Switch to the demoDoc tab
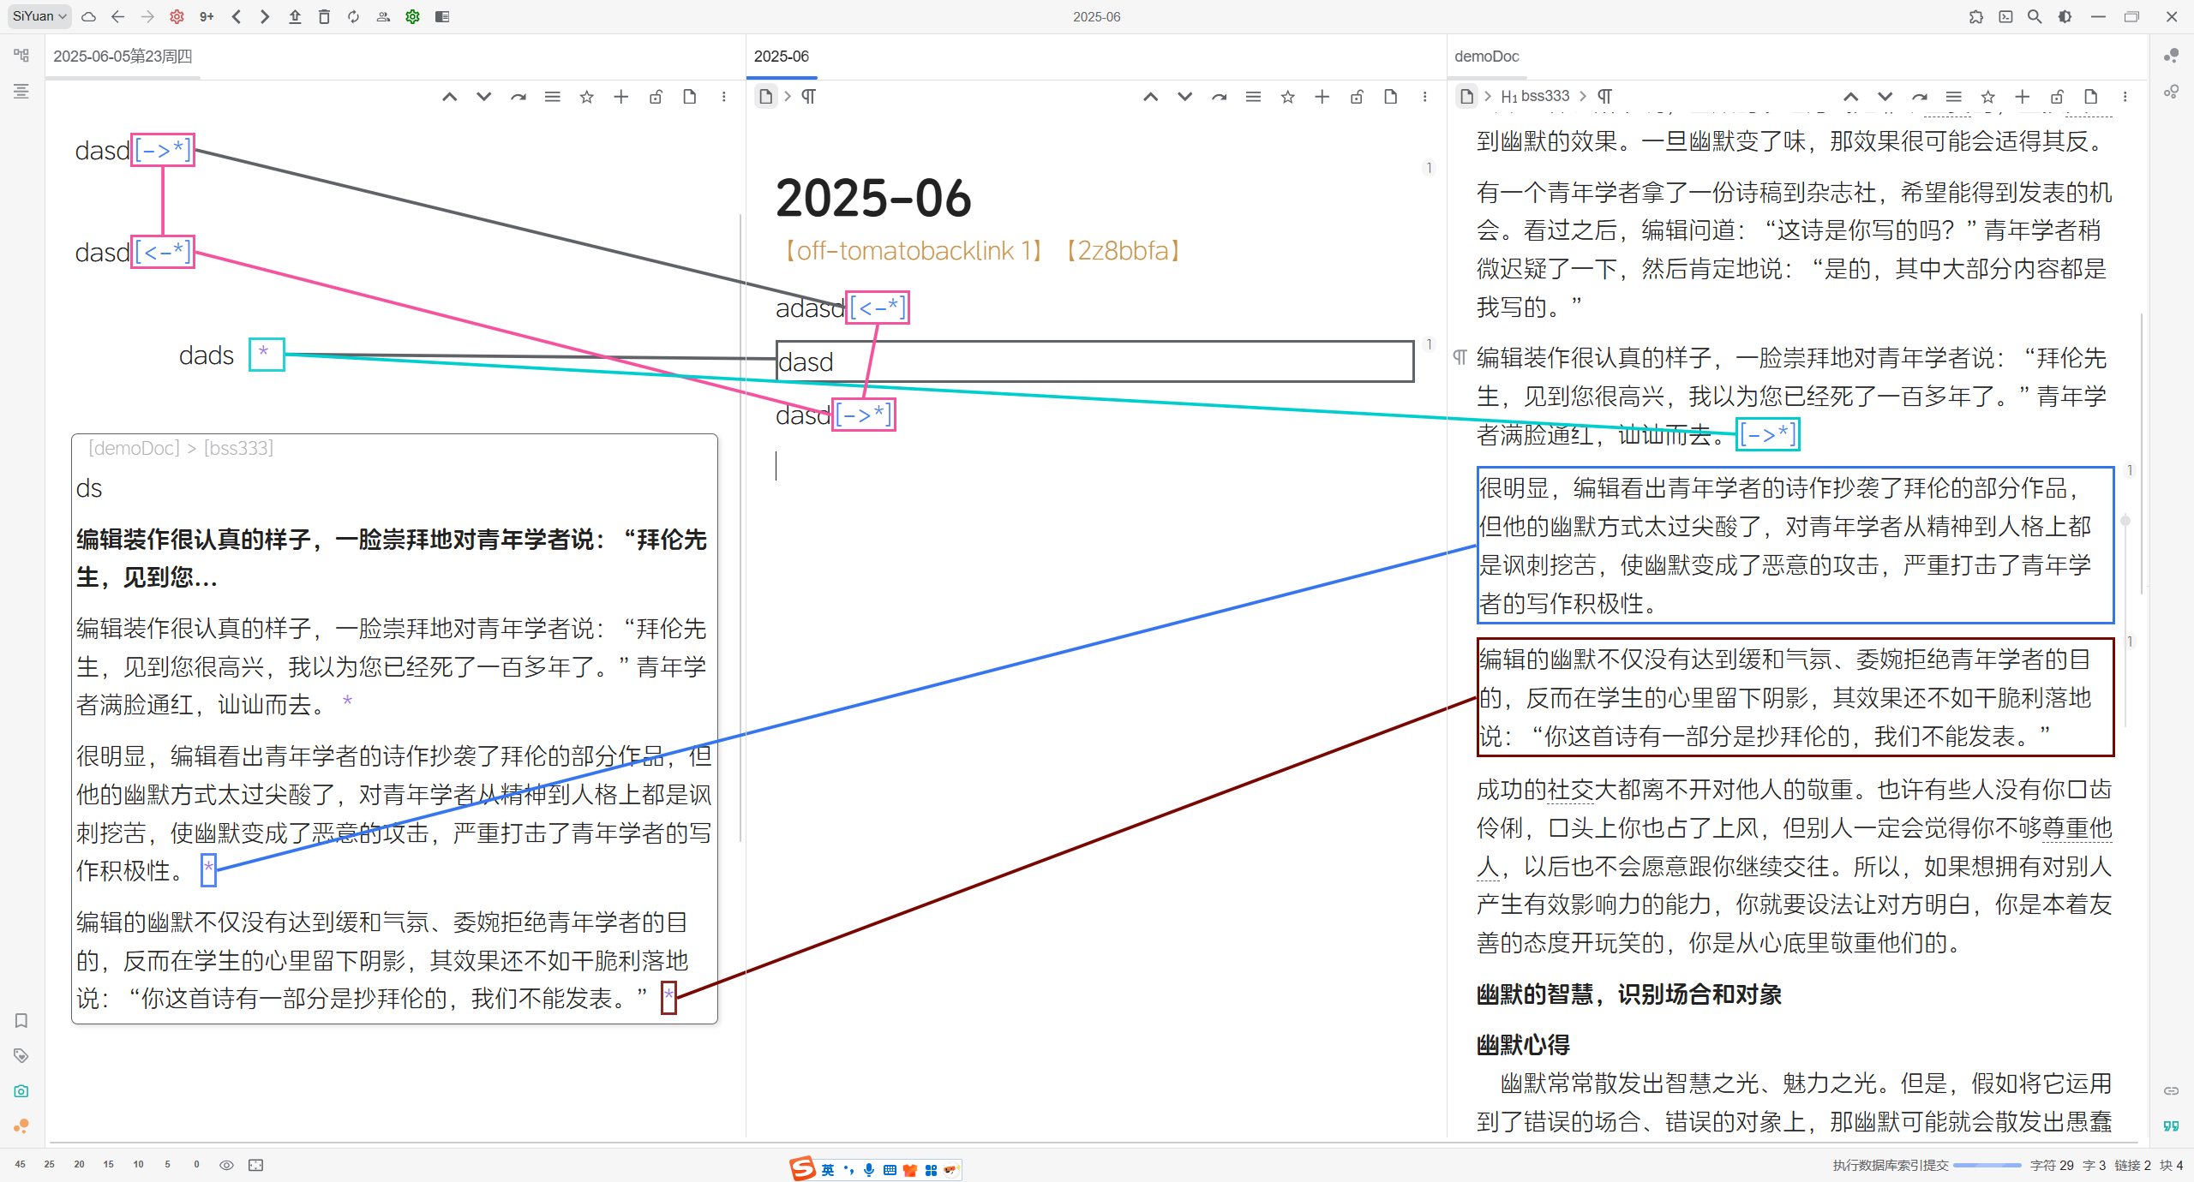Image resolution: width=2194 pixels, height=1182 pixels. 1486,57
